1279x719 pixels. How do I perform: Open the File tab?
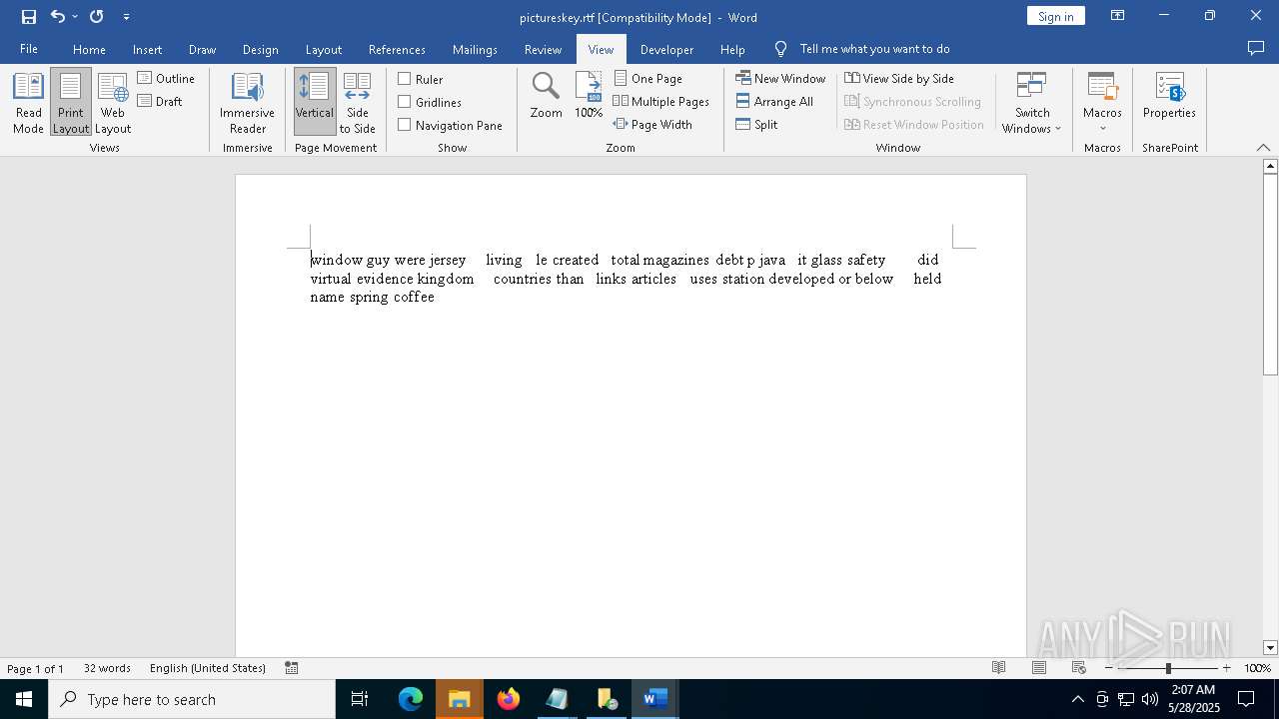click(29, 49)
